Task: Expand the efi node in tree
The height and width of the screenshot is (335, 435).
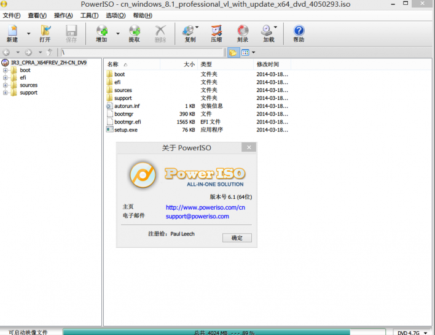Action: (x=5, y=78)
